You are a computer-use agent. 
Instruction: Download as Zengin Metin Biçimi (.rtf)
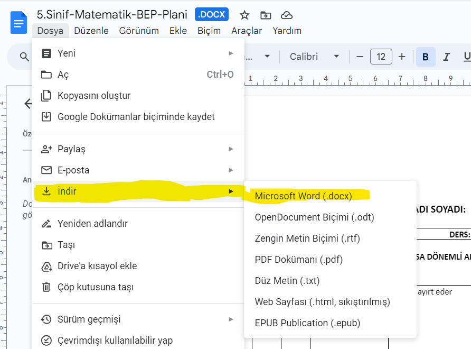(330, 238)
